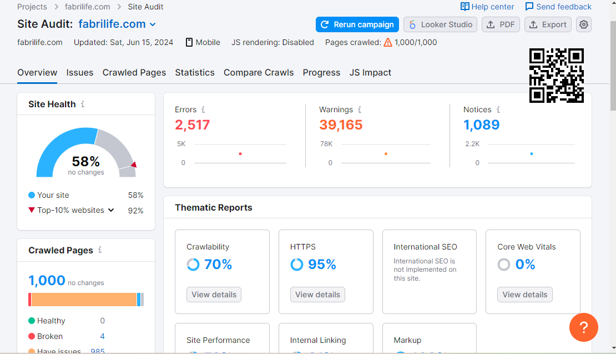Open Looker Studio integration
The width and height of the screenshot is (616, 354).
[440, 24]
